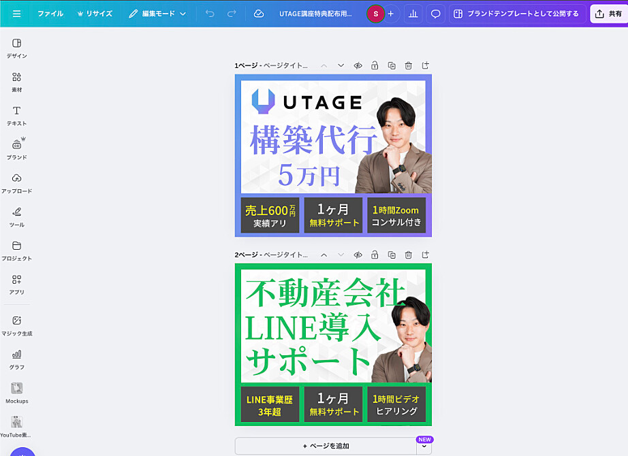This screenshot has height=456, width=628.
Task: Undo the last action
Action: [x=210, y=14]
